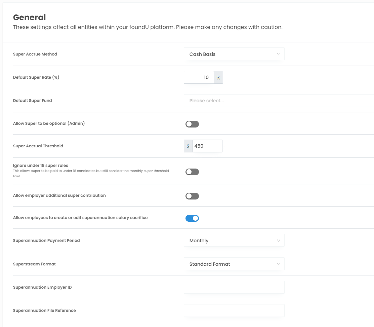The width and height of the screenshot is (374, 327).
Task: Open the Superannuation Payment Period dropdown
Action: coord(234,241)
